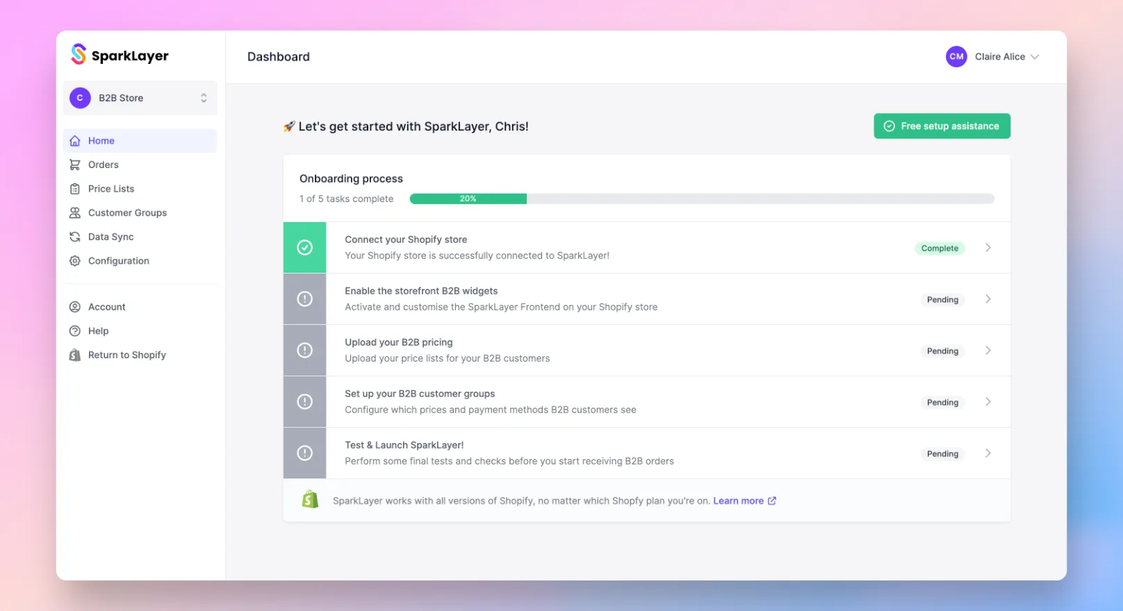1123x611 pixels.
Task: Click the alert icon for B2B customer groups
Action: (304, 401)
